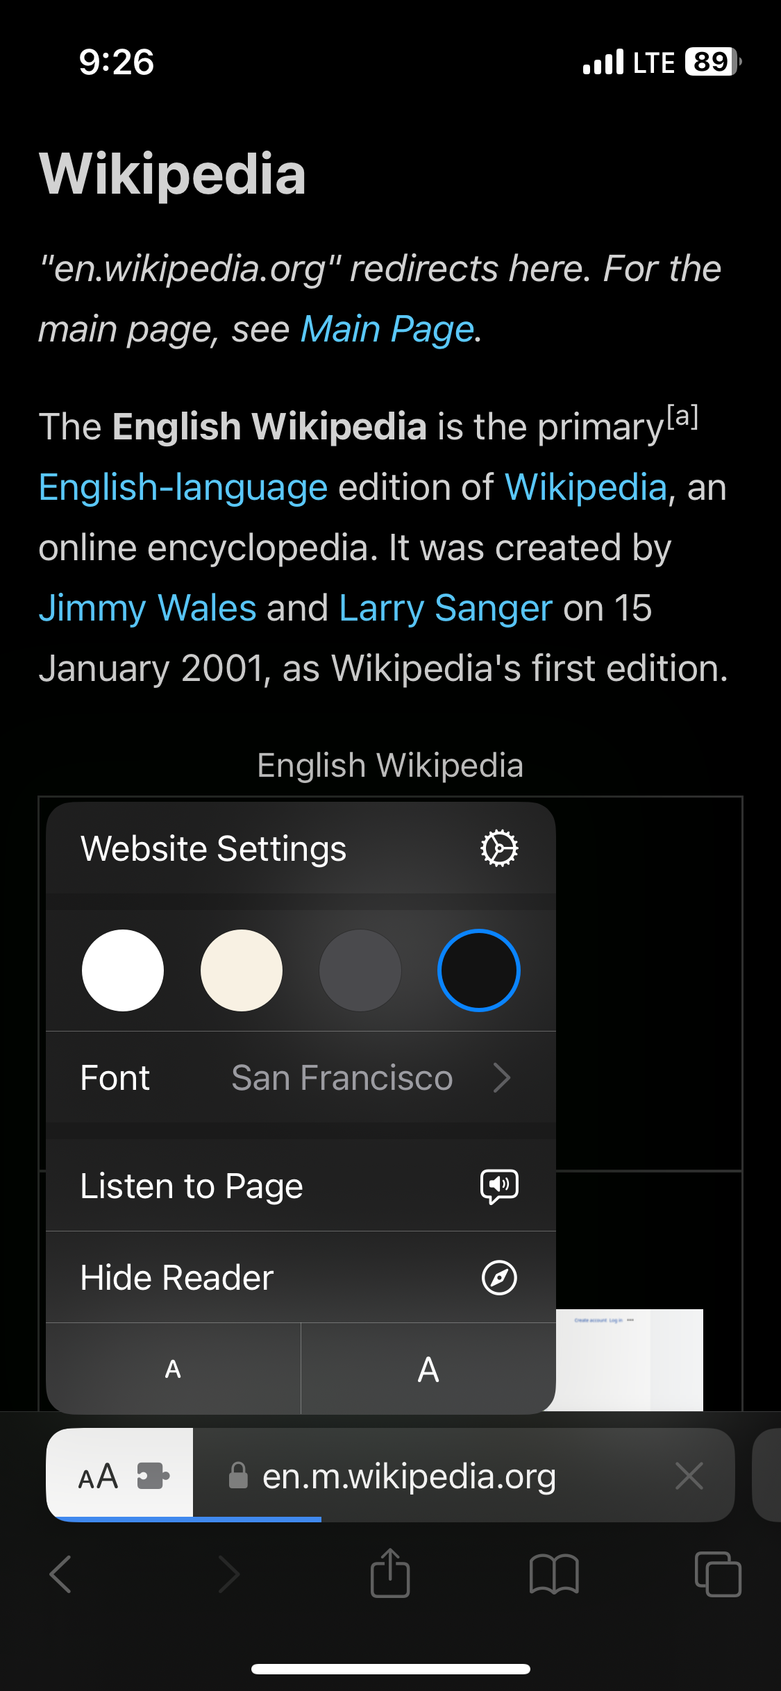Select the gray reader theme

(x=360, y=970)
